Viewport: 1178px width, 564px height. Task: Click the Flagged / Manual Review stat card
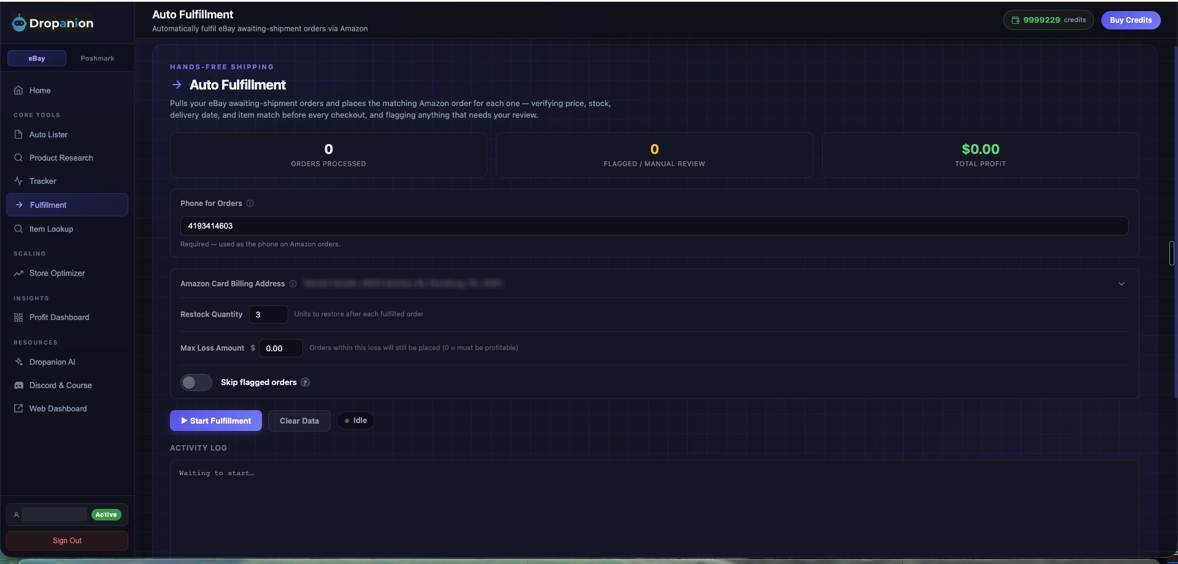[x=655, y=155]
